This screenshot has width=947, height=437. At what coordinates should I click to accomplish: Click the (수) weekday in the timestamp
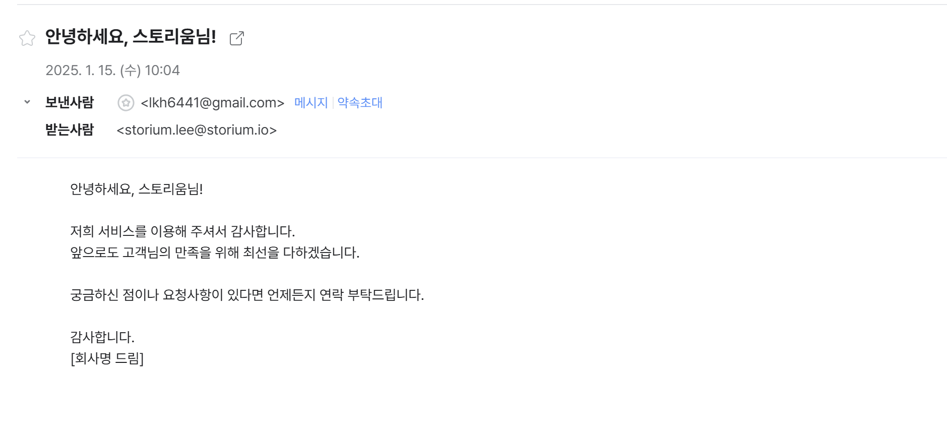130,70
